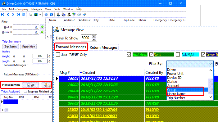The image size is (218, 122).
Task: Uncheck the Driver R status checkbox
Action: pyautogui.click(x=203, y=54)
